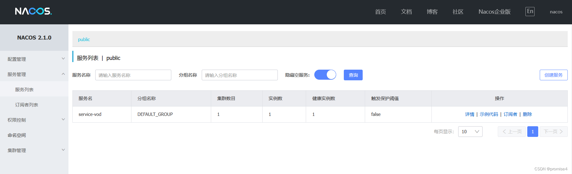Open the nacos user menu
This screenshot has height=174, width=572.
point(556,12)
